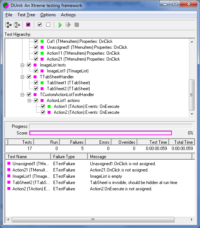200x228 pixels.
Task: Click the vertical scrollbar thumb of test tree
Action: click(x=192, y=95)
